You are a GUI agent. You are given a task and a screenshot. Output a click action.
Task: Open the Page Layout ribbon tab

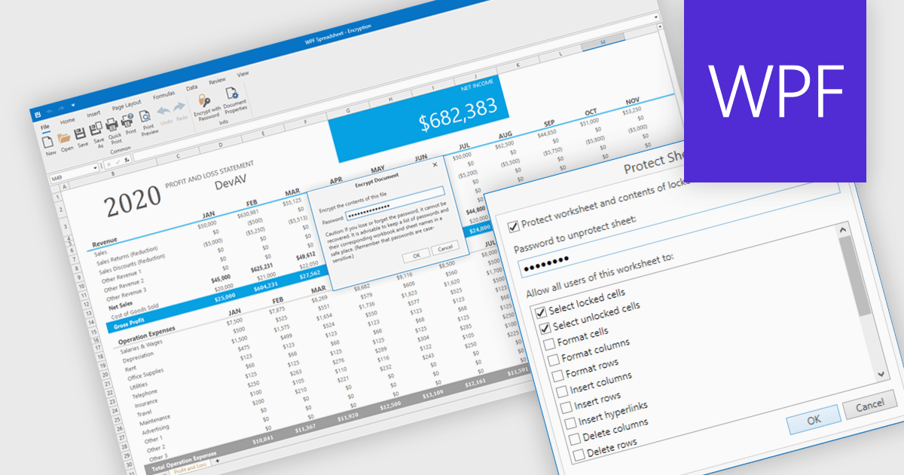[127, 104]
